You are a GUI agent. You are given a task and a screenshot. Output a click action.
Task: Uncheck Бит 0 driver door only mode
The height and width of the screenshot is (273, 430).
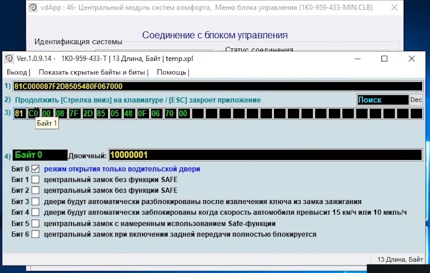tap(35, 169)
